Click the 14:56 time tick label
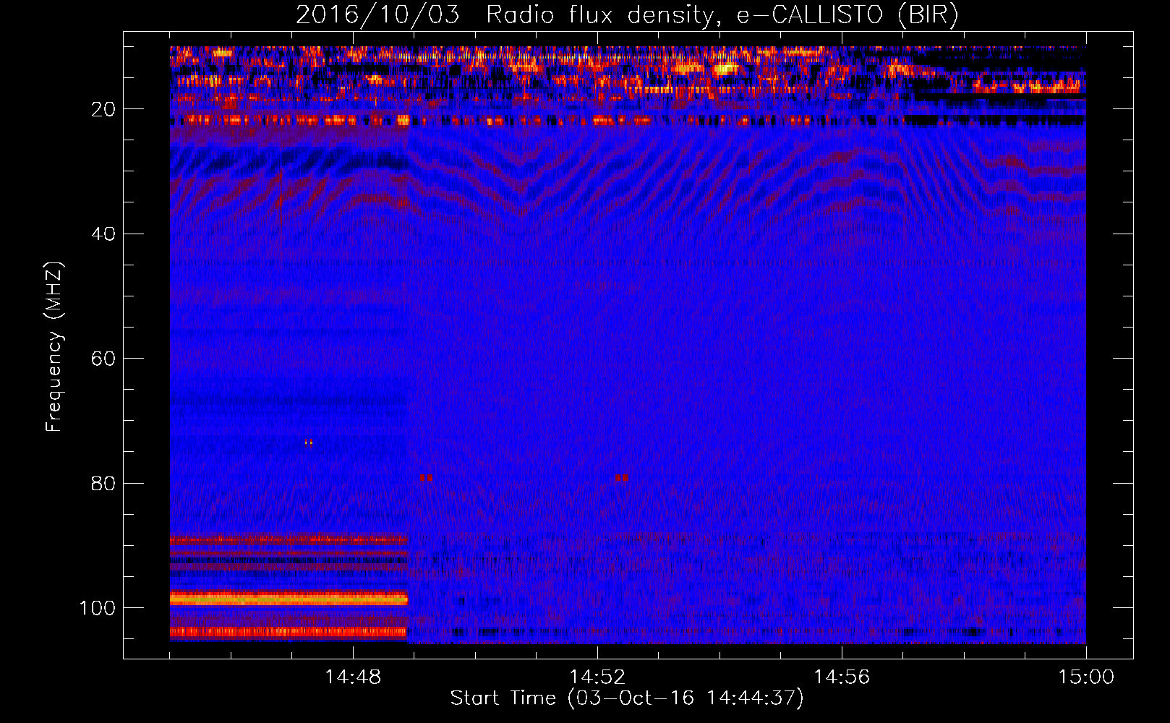The width and height of the screenshot is (1170, 723). click(842, 677)
